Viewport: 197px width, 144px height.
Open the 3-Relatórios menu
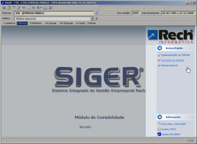tap(35, 23)
